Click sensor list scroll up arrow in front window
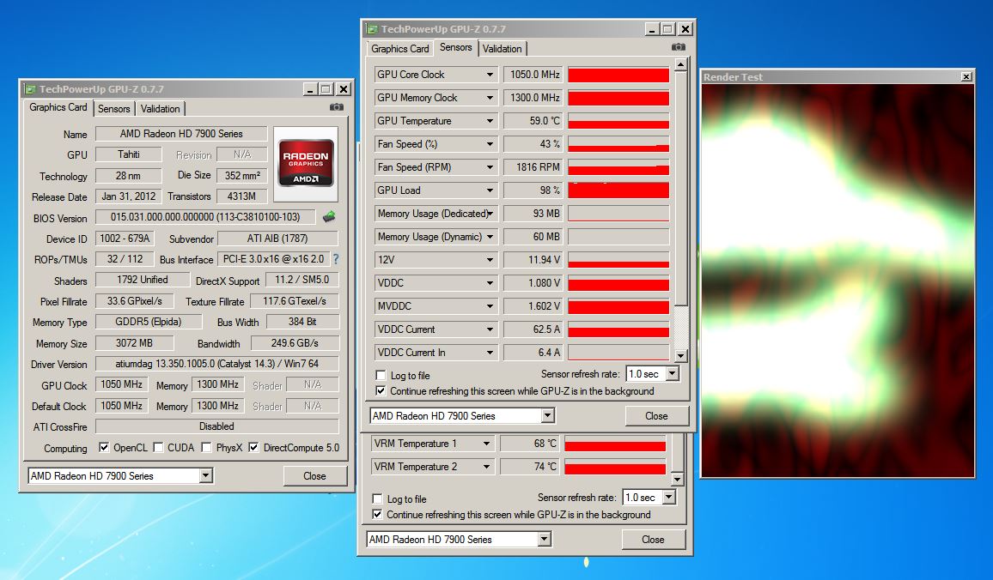The image size is (993, 580). click(680, 63)
